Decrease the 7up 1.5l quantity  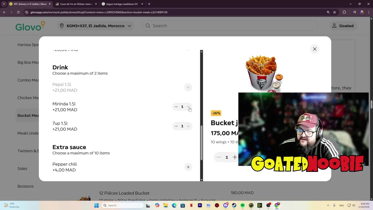pos(176,126)
